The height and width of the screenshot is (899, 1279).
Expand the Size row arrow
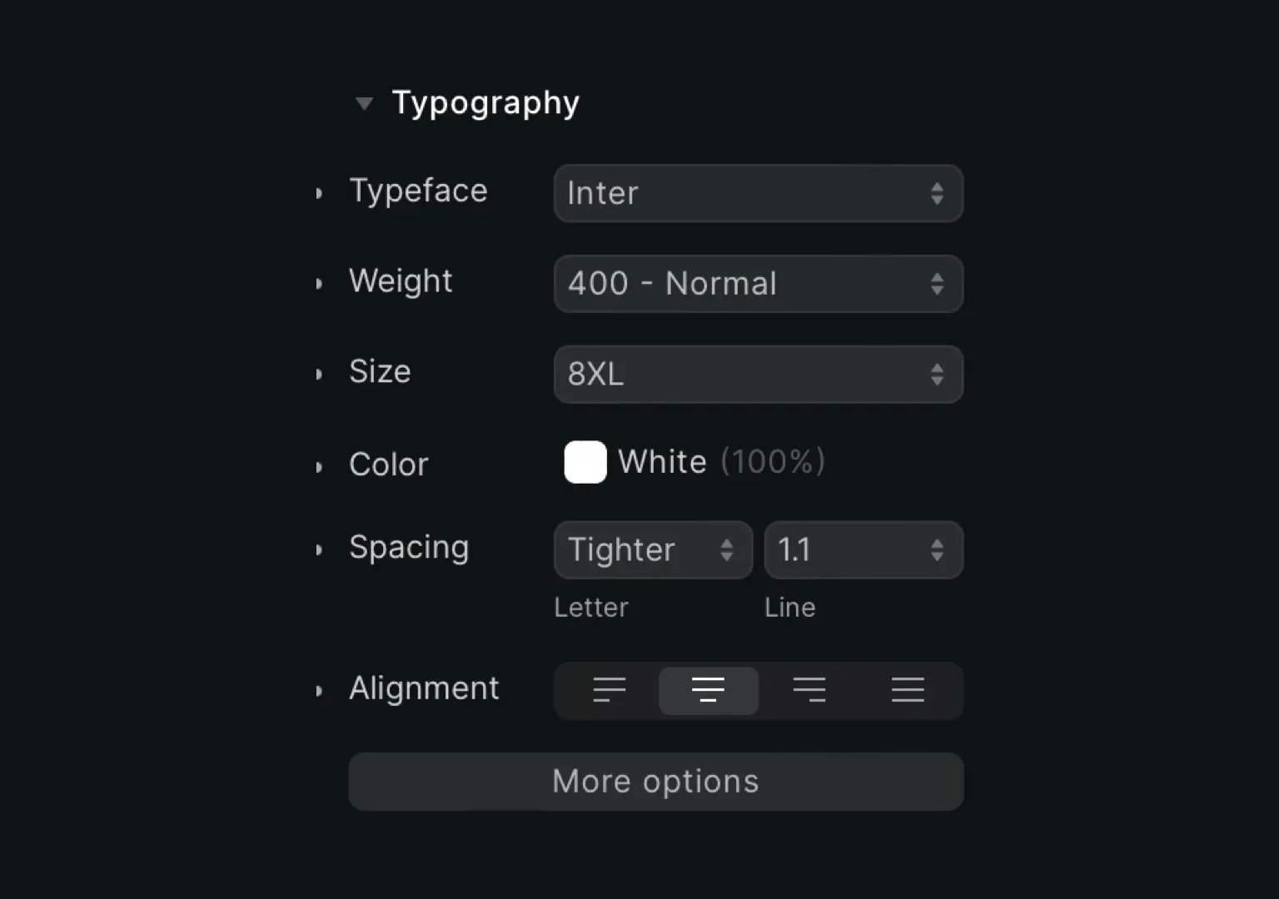pos(319,375)
